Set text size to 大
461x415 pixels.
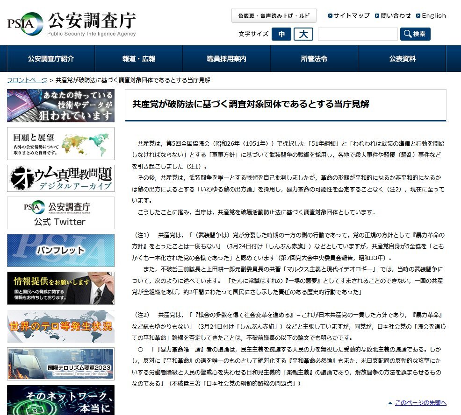pos(303,34)
